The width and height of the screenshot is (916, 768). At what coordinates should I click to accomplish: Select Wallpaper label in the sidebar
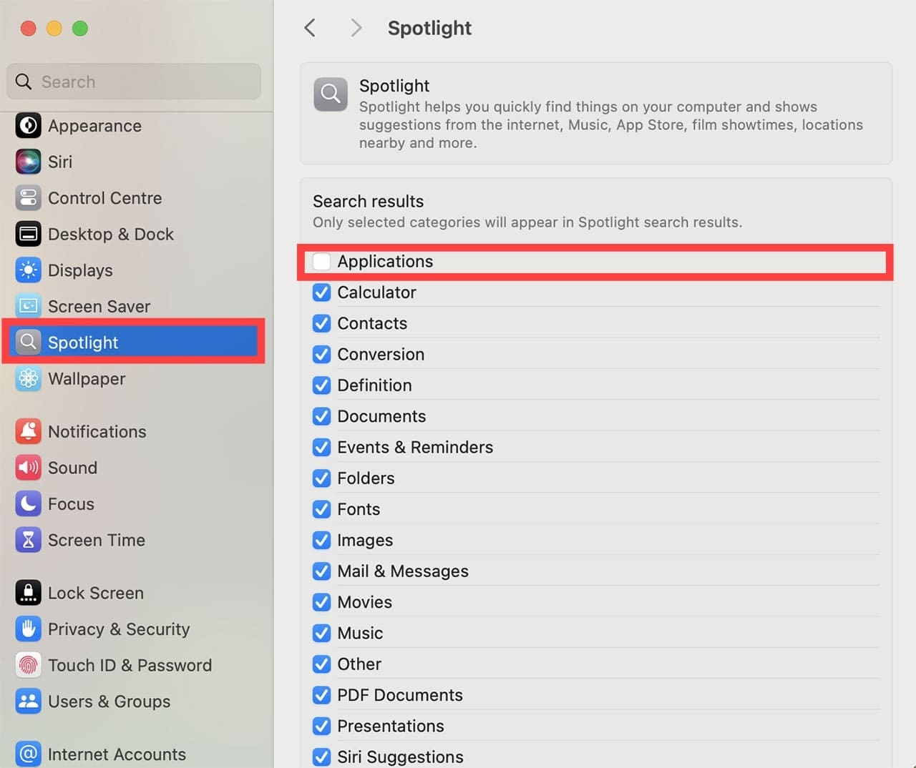click(87, 379)
